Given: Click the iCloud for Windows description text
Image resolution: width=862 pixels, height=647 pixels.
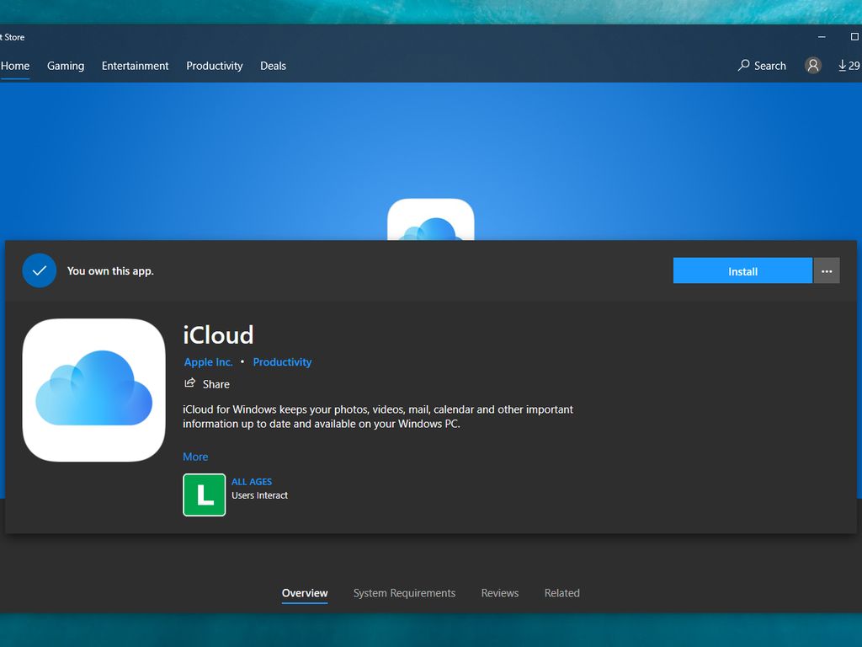Looking at the screenshot, I should point(378,416).
